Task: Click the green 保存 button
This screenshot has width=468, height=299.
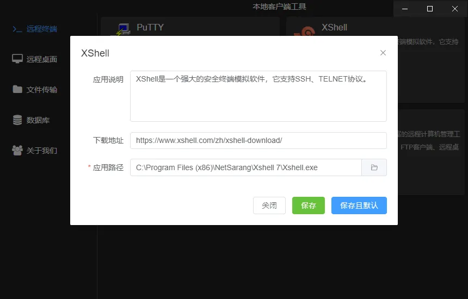Action: tap(309, 205)
